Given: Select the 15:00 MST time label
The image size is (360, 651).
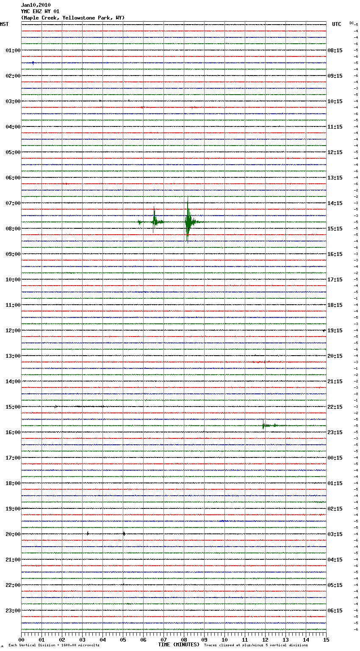Looking at the screenshot, I should [x=13, y=407].
